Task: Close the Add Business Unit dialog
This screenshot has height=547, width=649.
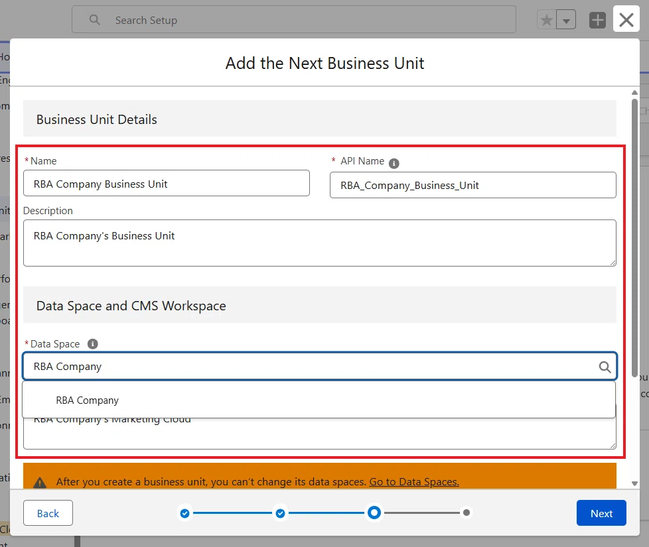Action: [626, 19]
